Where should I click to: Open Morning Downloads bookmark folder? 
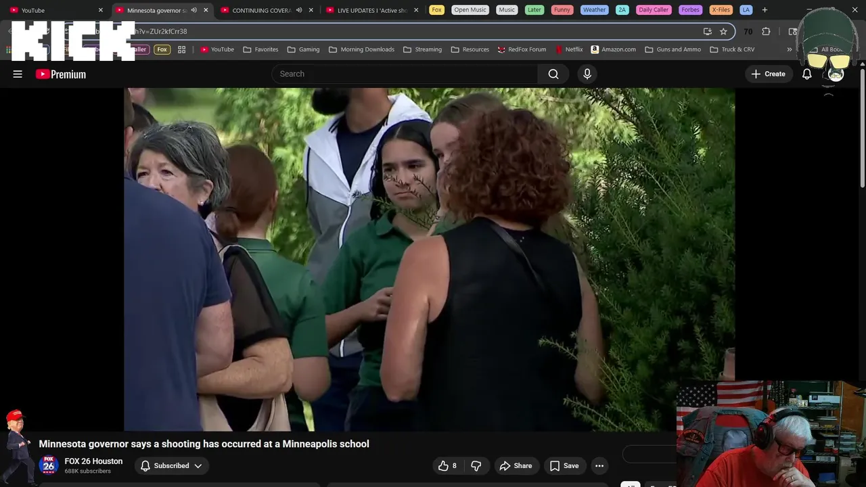(361, 49)
